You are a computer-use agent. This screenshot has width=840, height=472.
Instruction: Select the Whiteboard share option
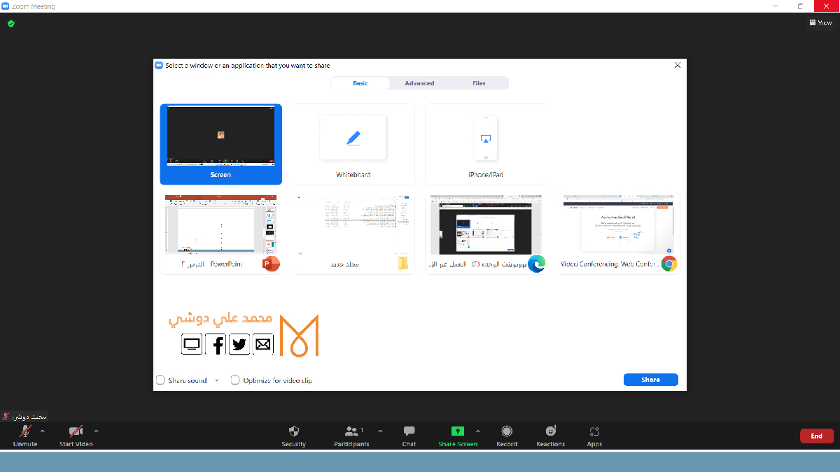tap(353, 144)
